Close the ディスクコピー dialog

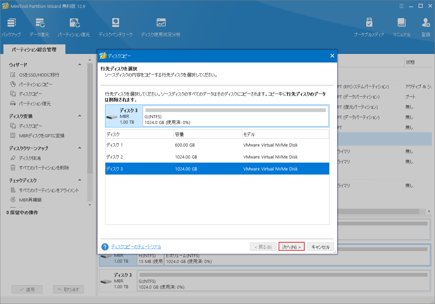(332, 56)
